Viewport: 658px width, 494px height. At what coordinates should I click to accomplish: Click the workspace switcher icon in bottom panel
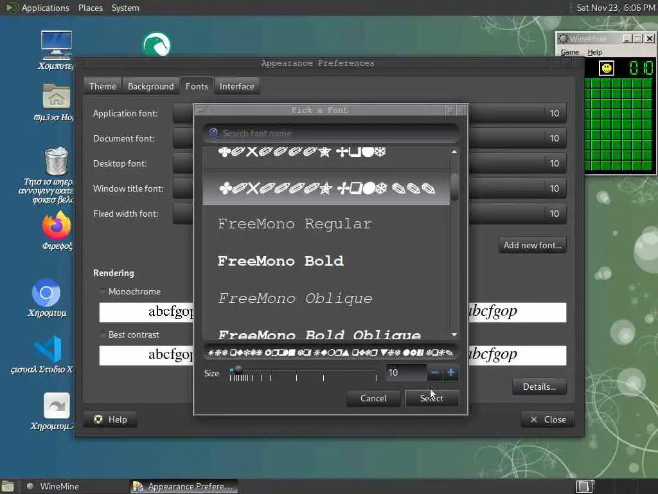pos(585,486)
